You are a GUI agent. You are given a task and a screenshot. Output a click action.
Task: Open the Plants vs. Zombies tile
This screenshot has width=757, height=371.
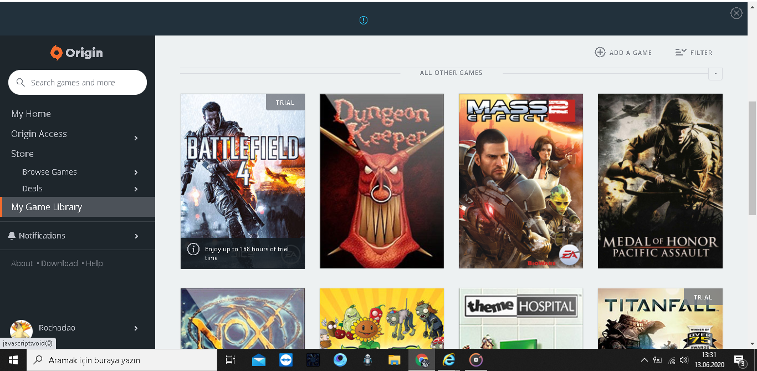382,318
